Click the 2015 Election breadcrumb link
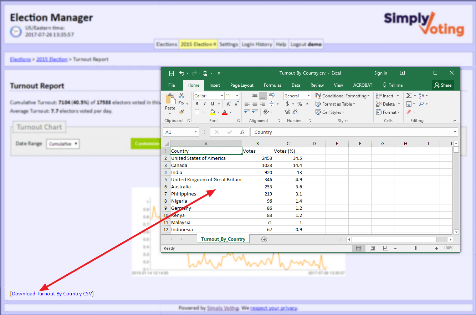The height and width of the screenshot is (315, 476). pos(52,59)
